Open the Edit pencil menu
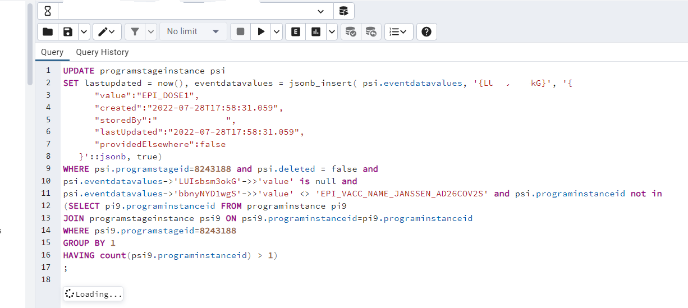The image size is (688, 308). click(x=107, y=32)
